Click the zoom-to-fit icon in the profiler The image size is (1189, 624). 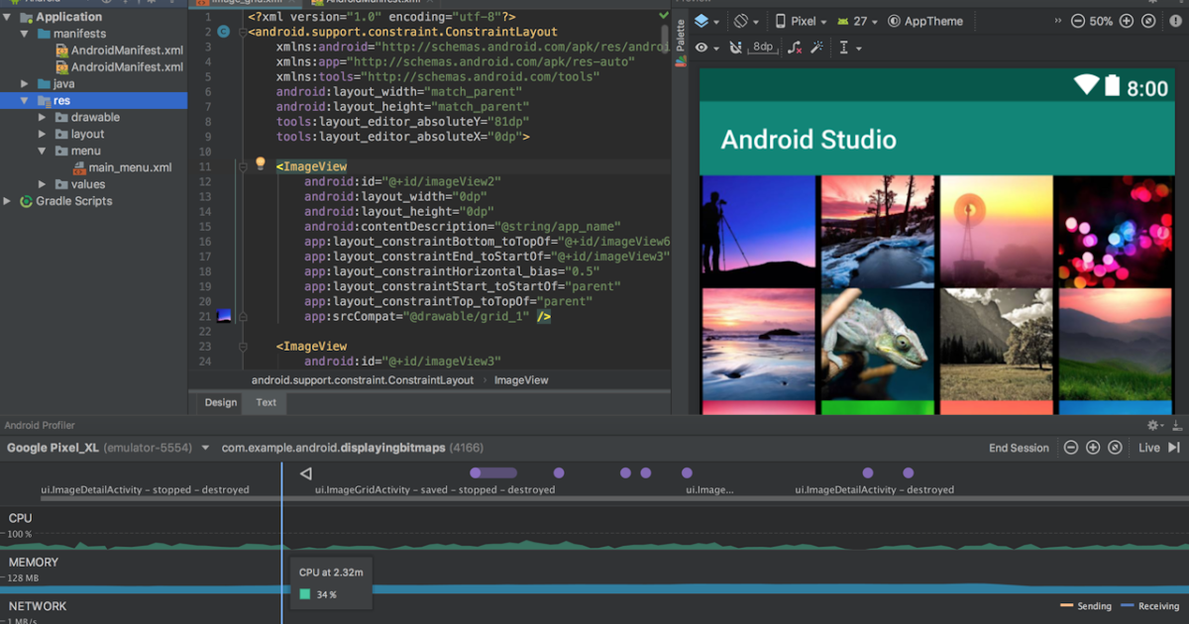pyautogui.click(x=1117, y=447)
